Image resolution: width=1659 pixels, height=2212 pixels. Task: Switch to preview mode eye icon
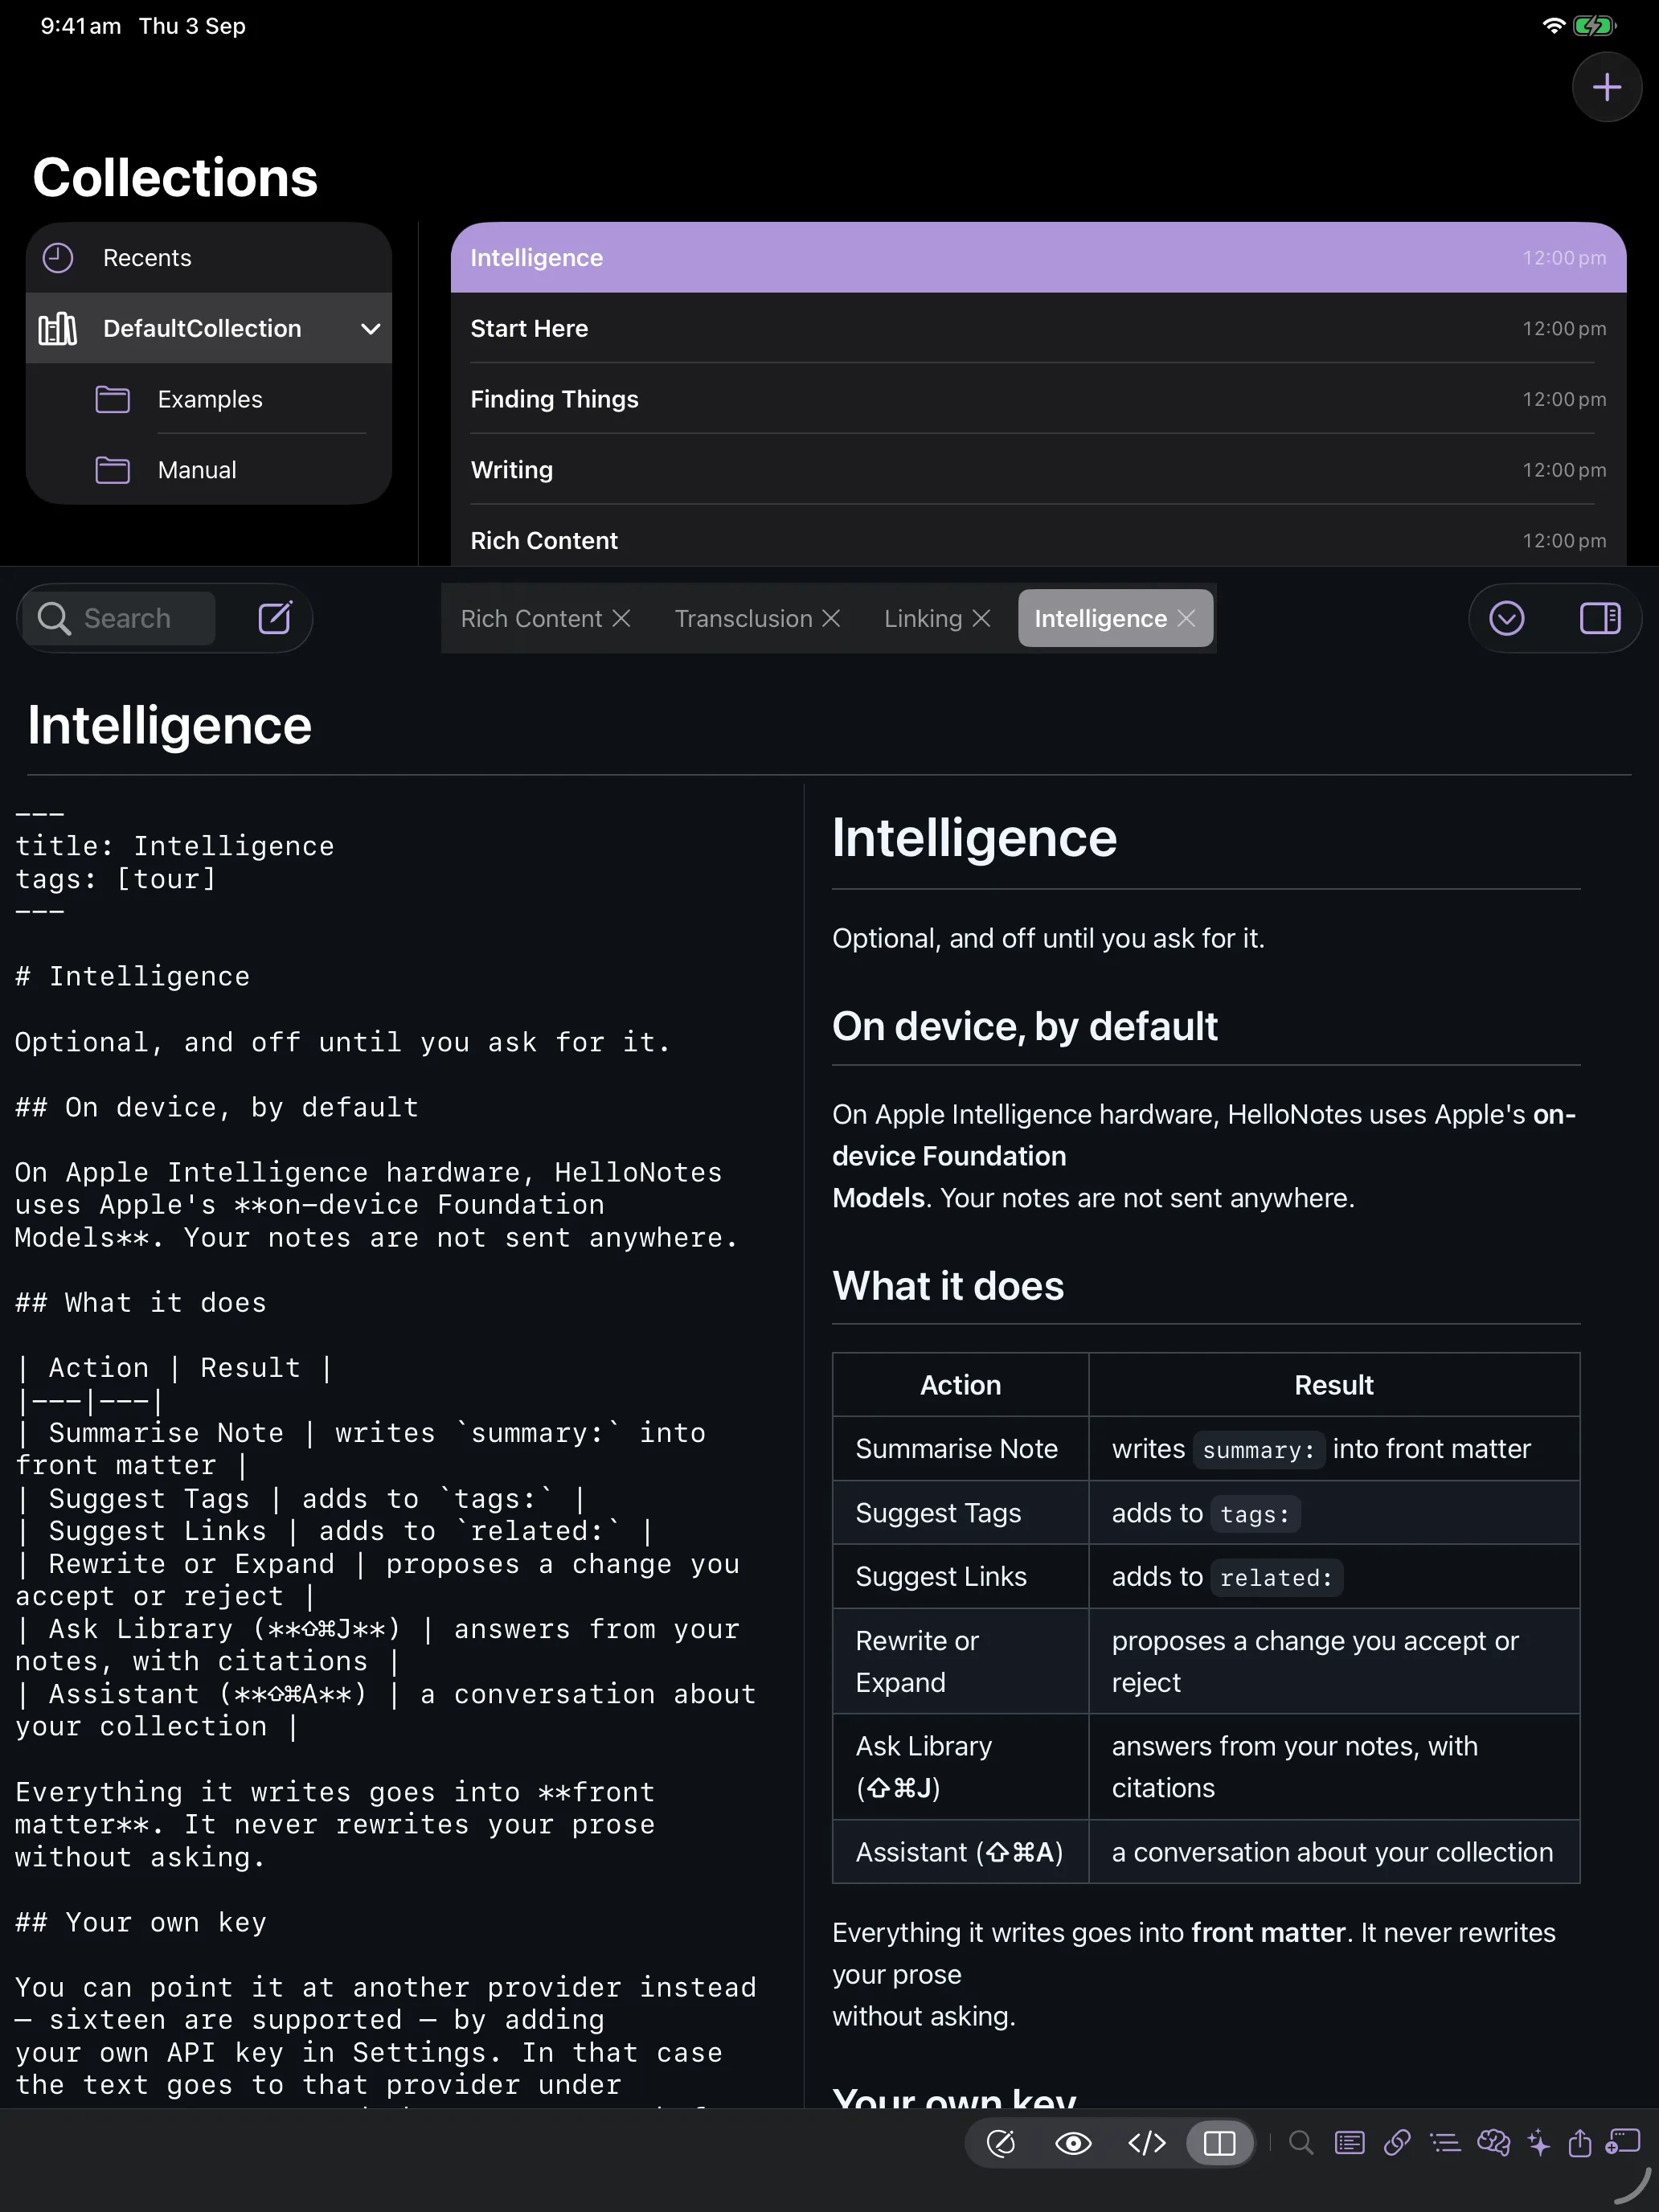click(x=1074, y=2142)
